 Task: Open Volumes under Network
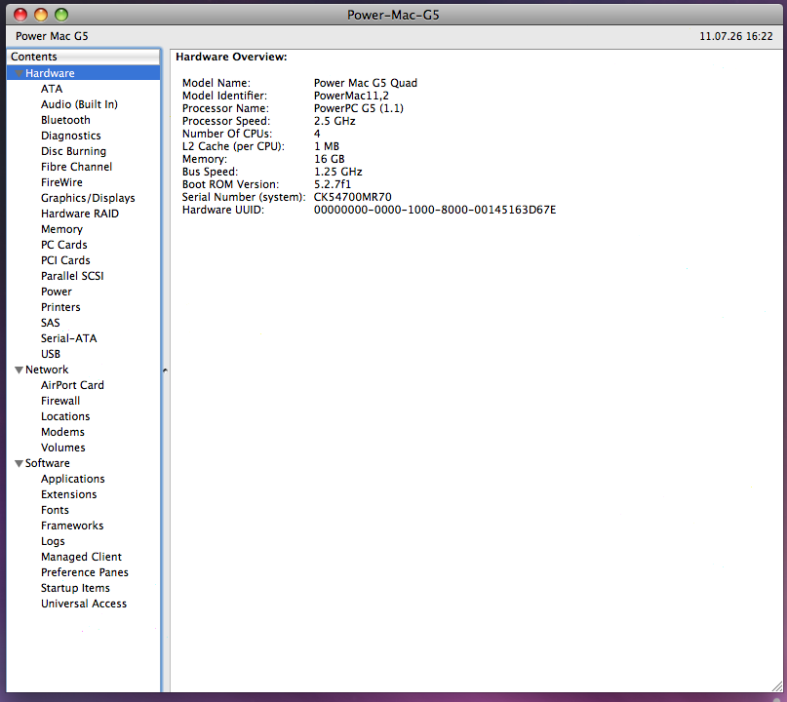(x=62, y=448)
